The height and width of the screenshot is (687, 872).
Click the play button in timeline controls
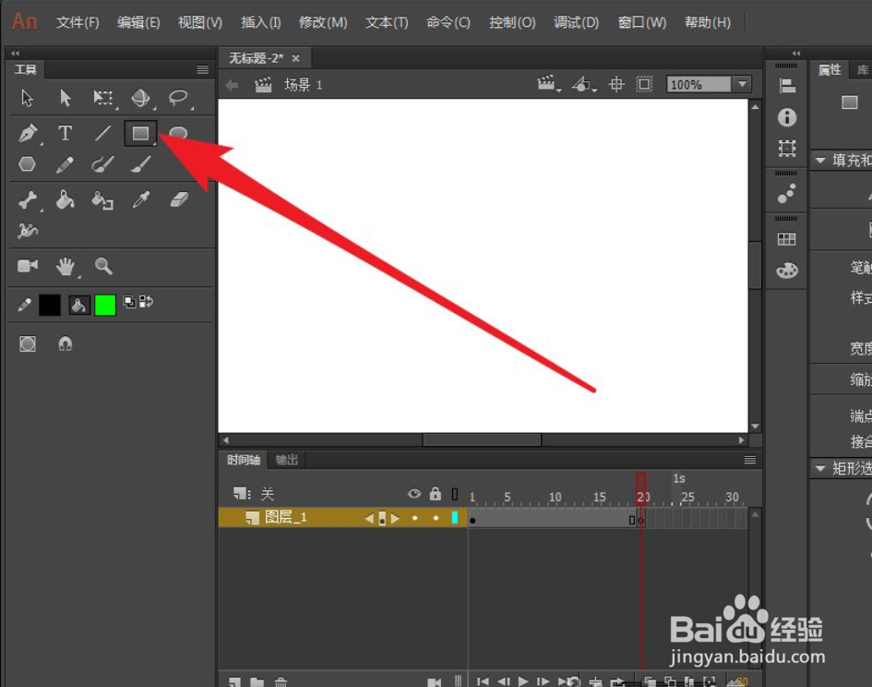523,681
